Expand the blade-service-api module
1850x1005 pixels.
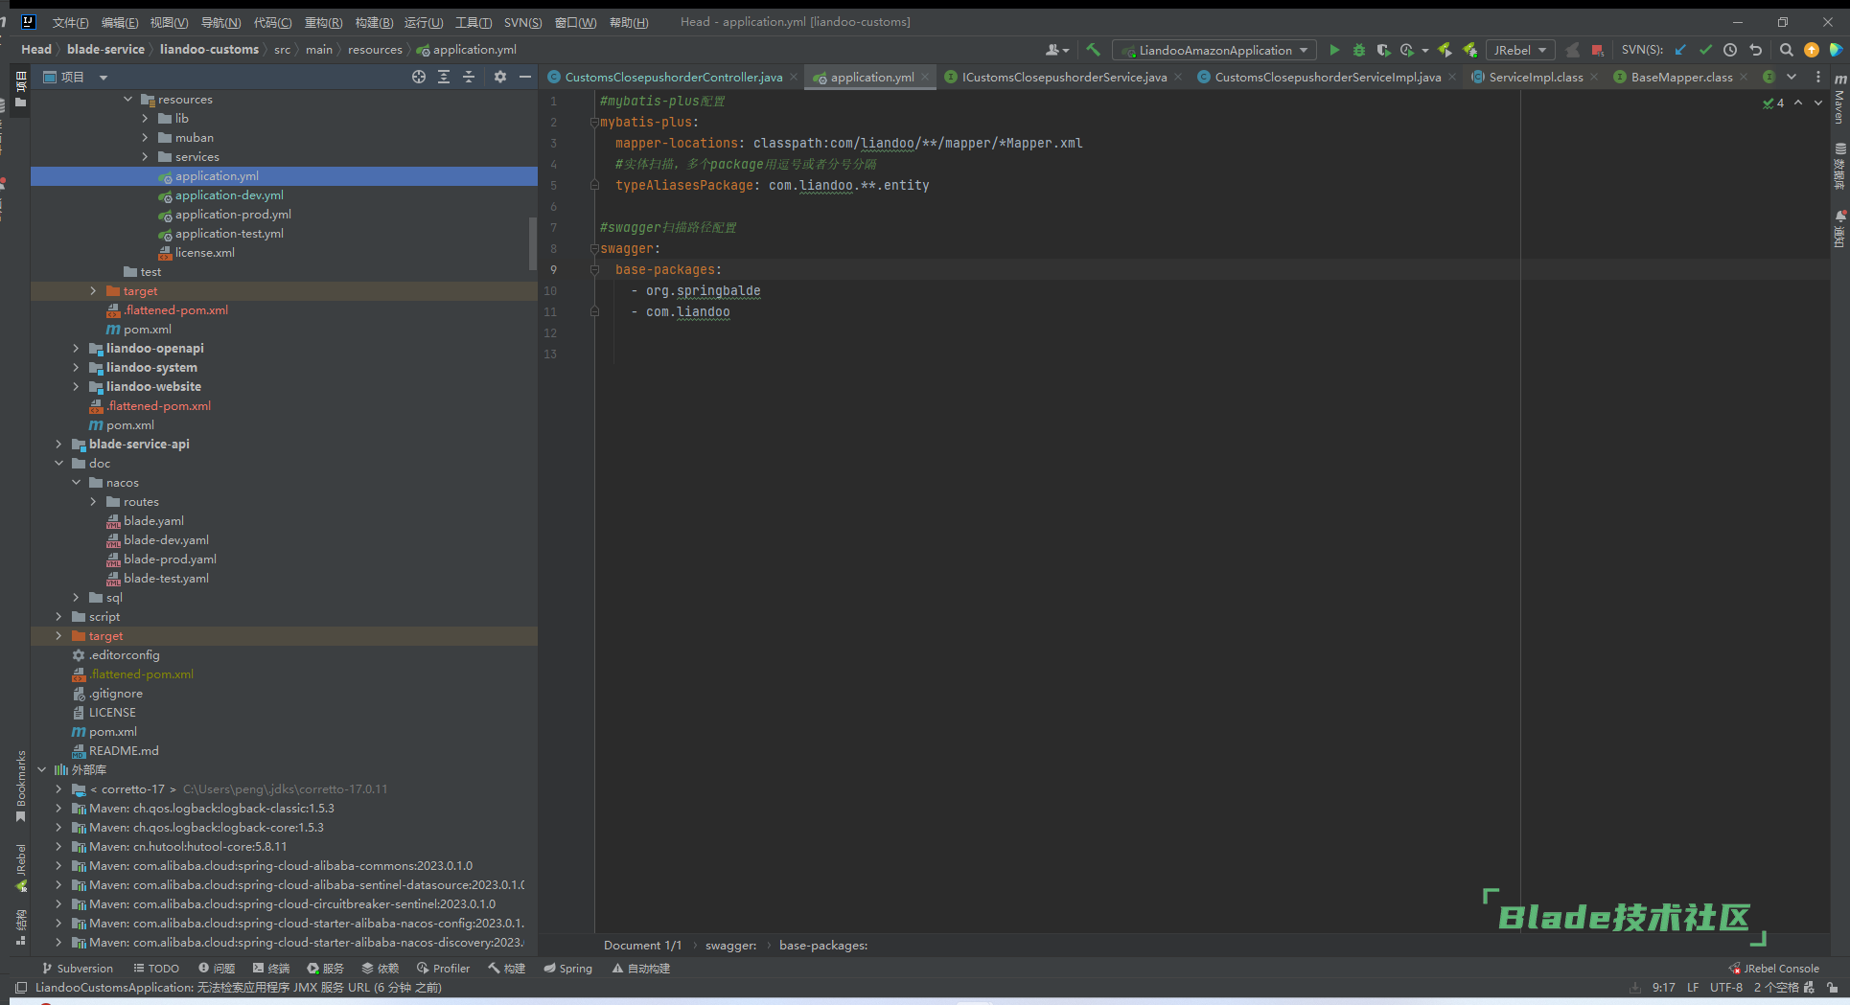[x=59, y=445]
